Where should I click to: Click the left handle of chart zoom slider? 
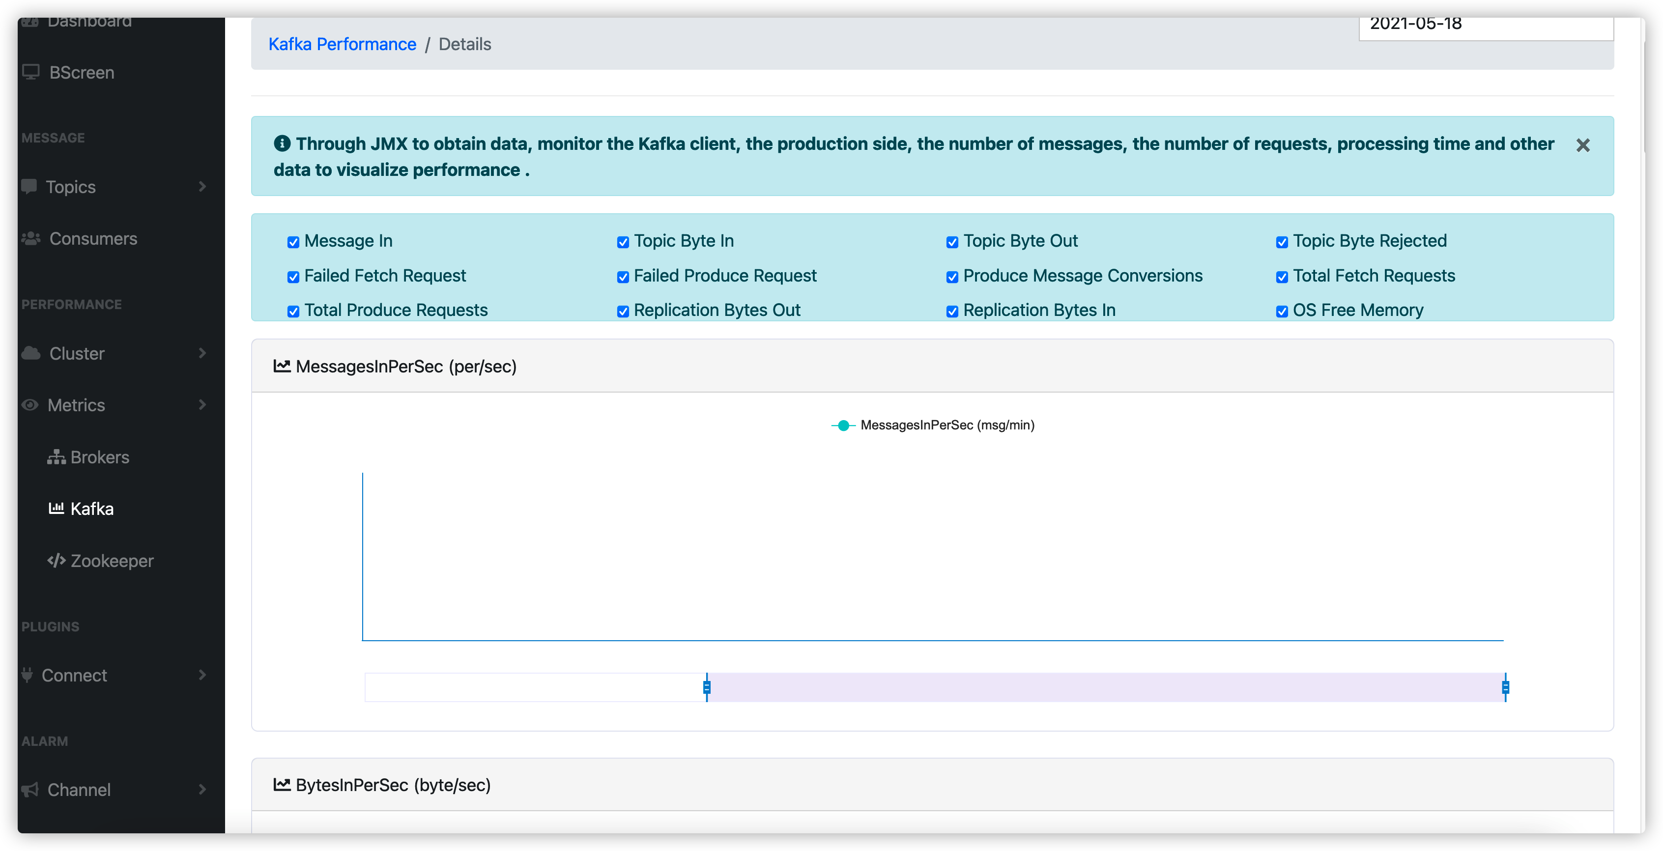click(707, 687)
